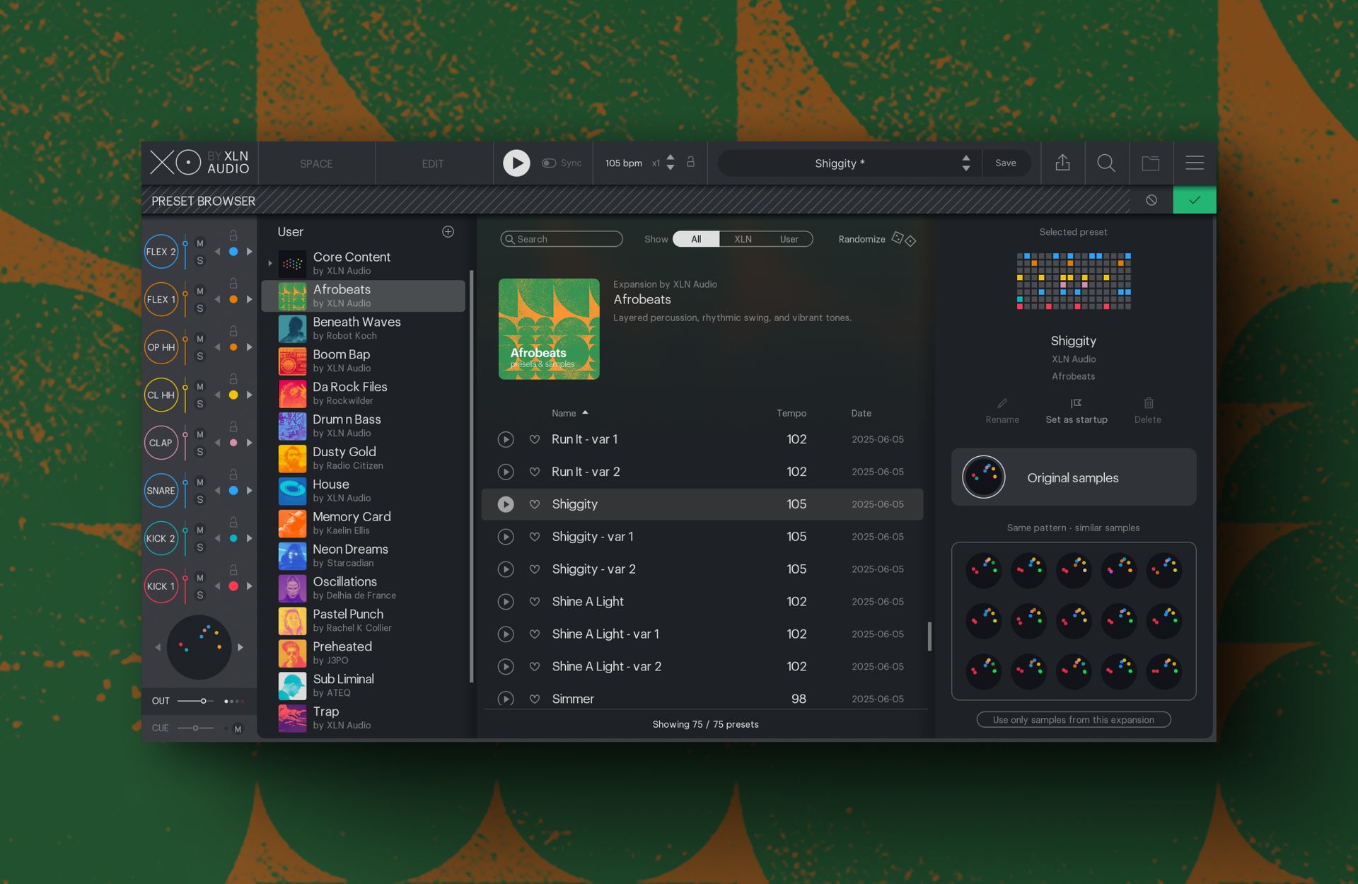The width and height of the screenshot is (1358, 884).
Task: Select previous sample for KICK 1 channel
Action: tap(217, 586)
